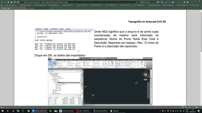Image resolution: width=202 pixels, height=113 pixels.
Task: Switch to the Colet taskbar window
Action: (x=84, y=111)
